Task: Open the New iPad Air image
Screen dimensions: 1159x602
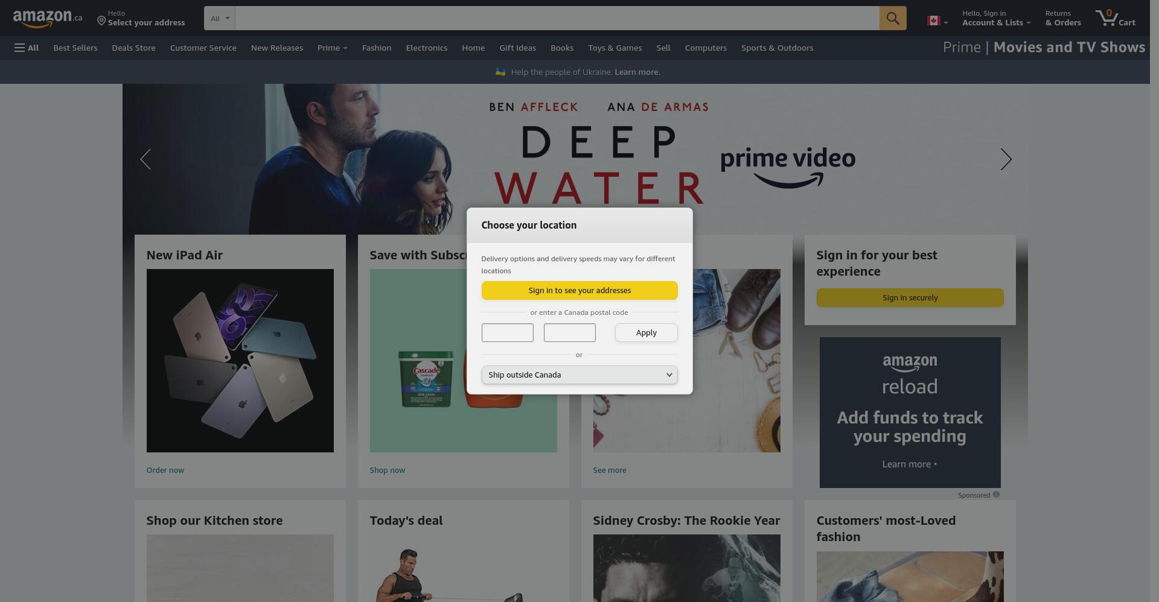Action: [x=240, y=361]
